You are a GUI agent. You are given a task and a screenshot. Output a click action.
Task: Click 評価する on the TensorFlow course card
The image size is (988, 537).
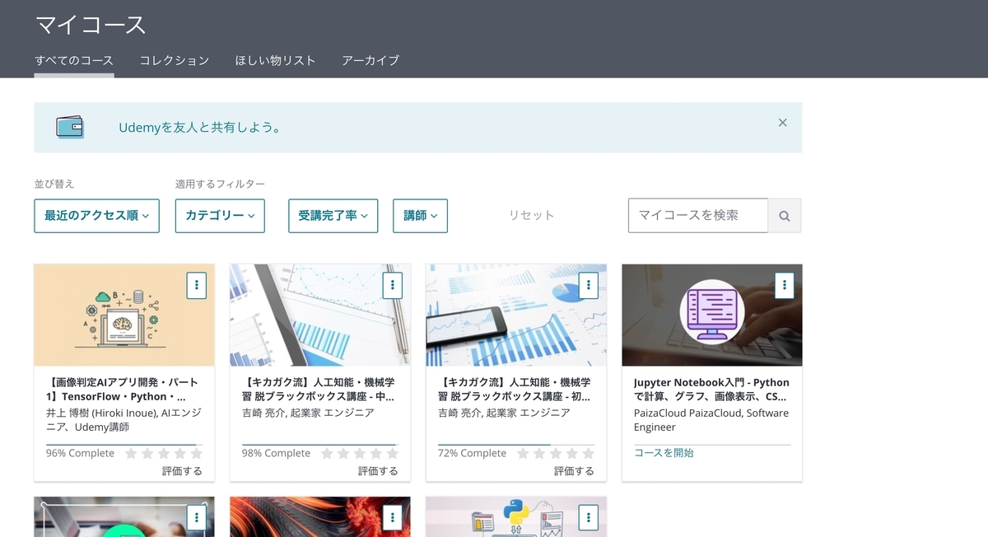(x=182, y=471)
